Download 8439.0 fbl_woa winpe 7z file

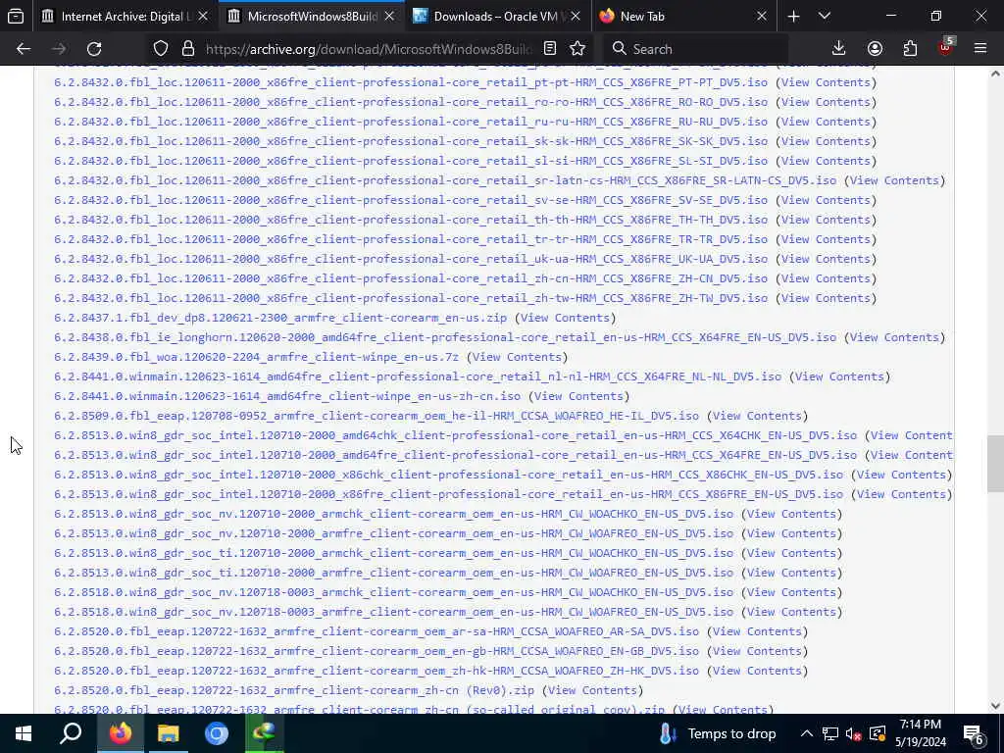[256, 357]
